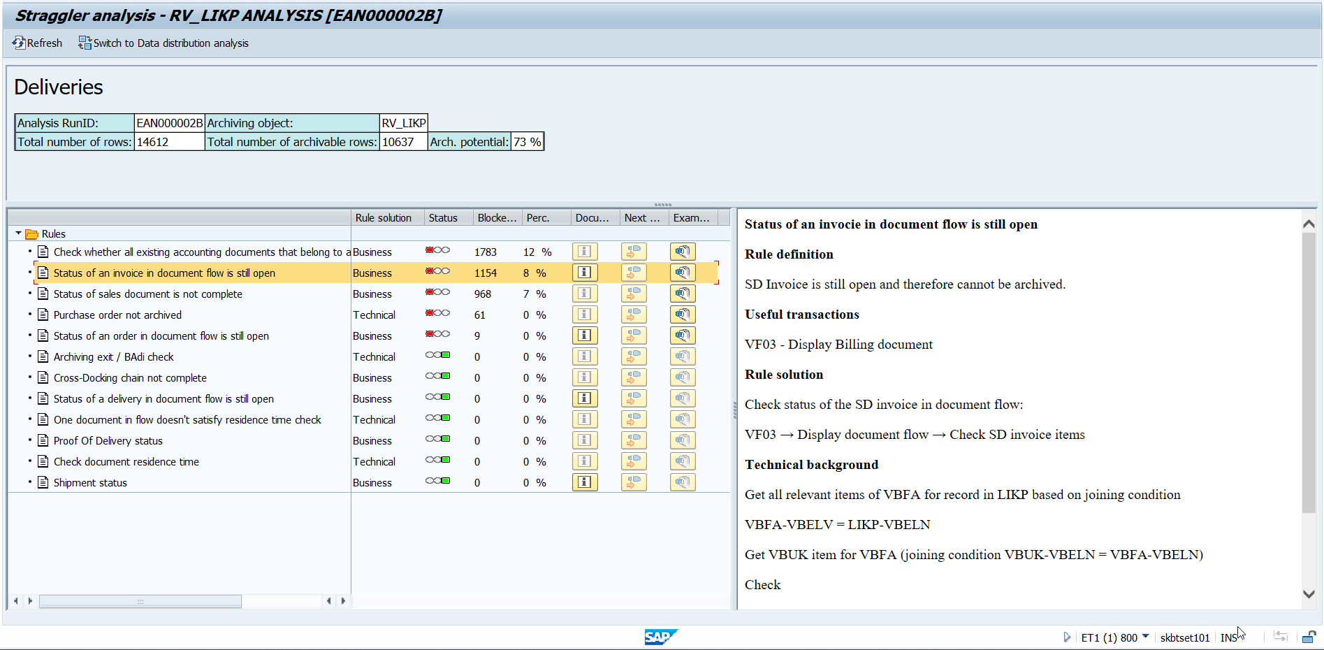This screenshot has width=1324, height=650.
Task: Expand the status bar triangle arrow
Action: (1067, 637)
